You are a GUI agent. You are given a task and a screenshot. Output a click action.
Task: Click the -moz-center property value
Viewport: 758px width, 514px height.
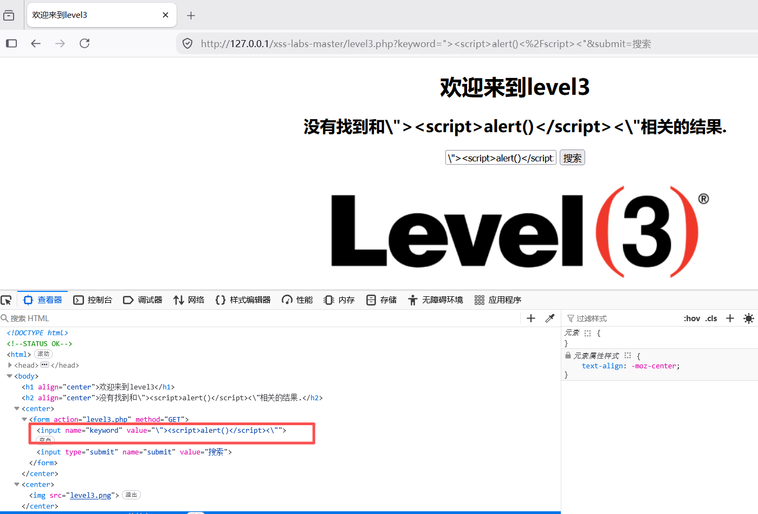[654, 366]
